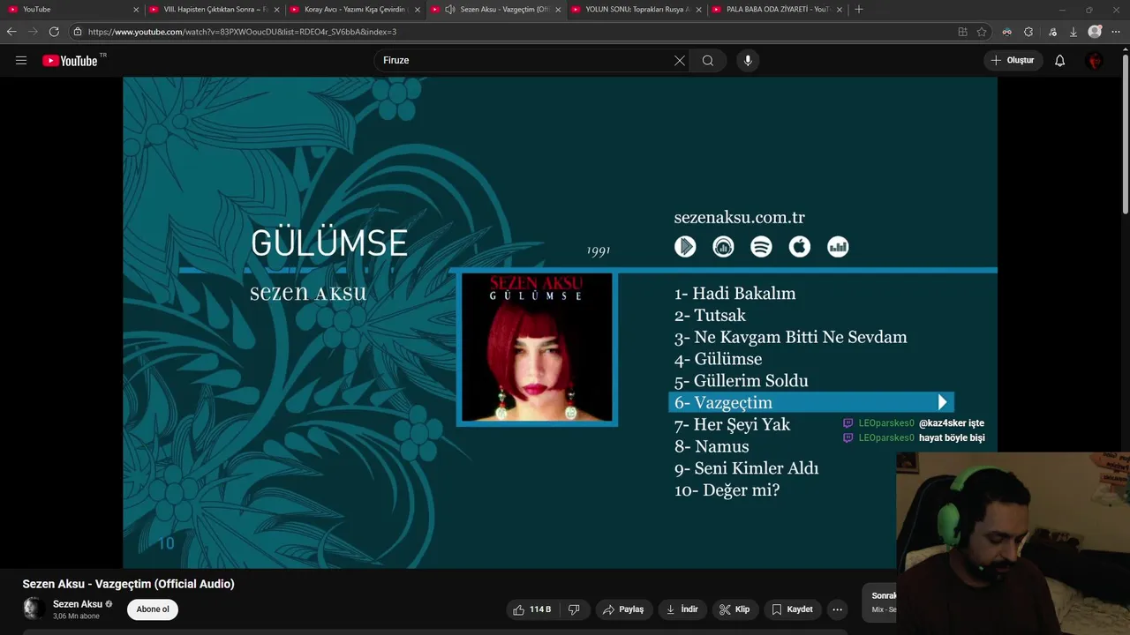
Task: Go back with browser back arrow
Action: coord(11,32)
